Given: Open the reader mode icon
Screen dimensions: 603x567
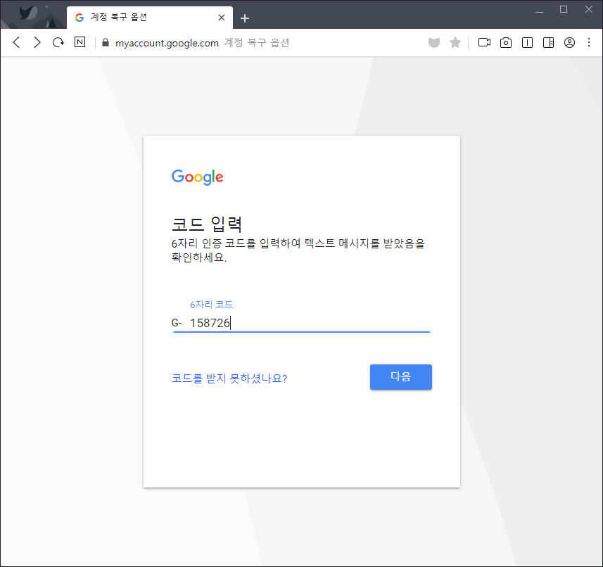Looking at the screenshot, I should point(527,42).
